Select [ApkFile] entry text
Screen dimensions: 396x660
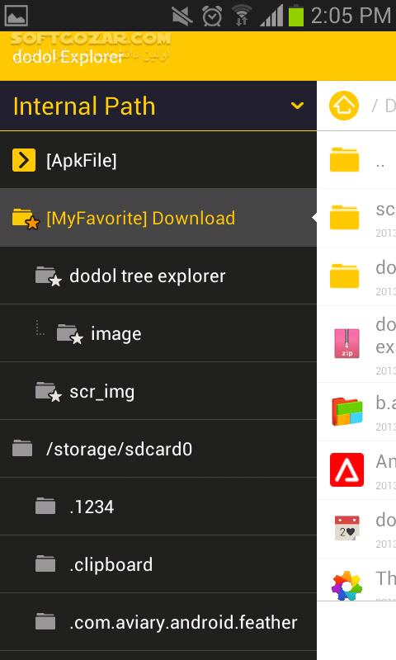[x=81, y=160]
